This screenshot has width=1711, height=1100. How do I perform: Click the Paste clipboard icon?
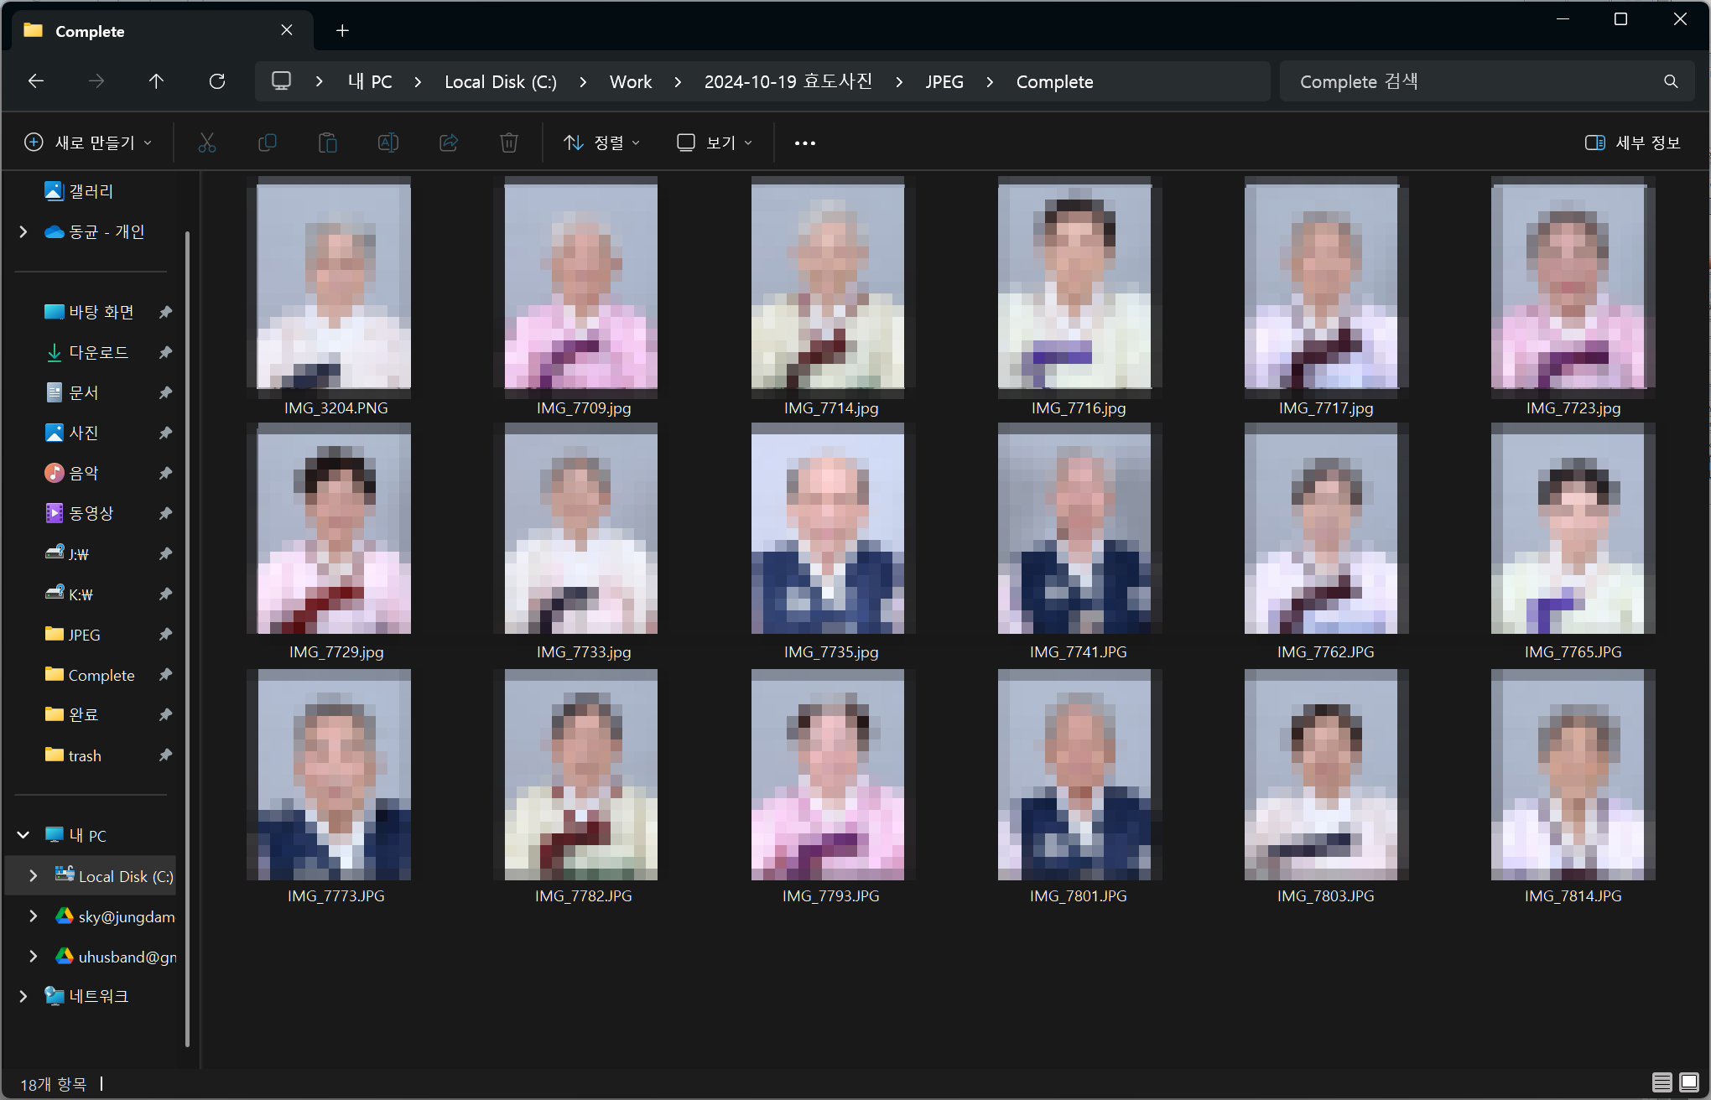327,143
